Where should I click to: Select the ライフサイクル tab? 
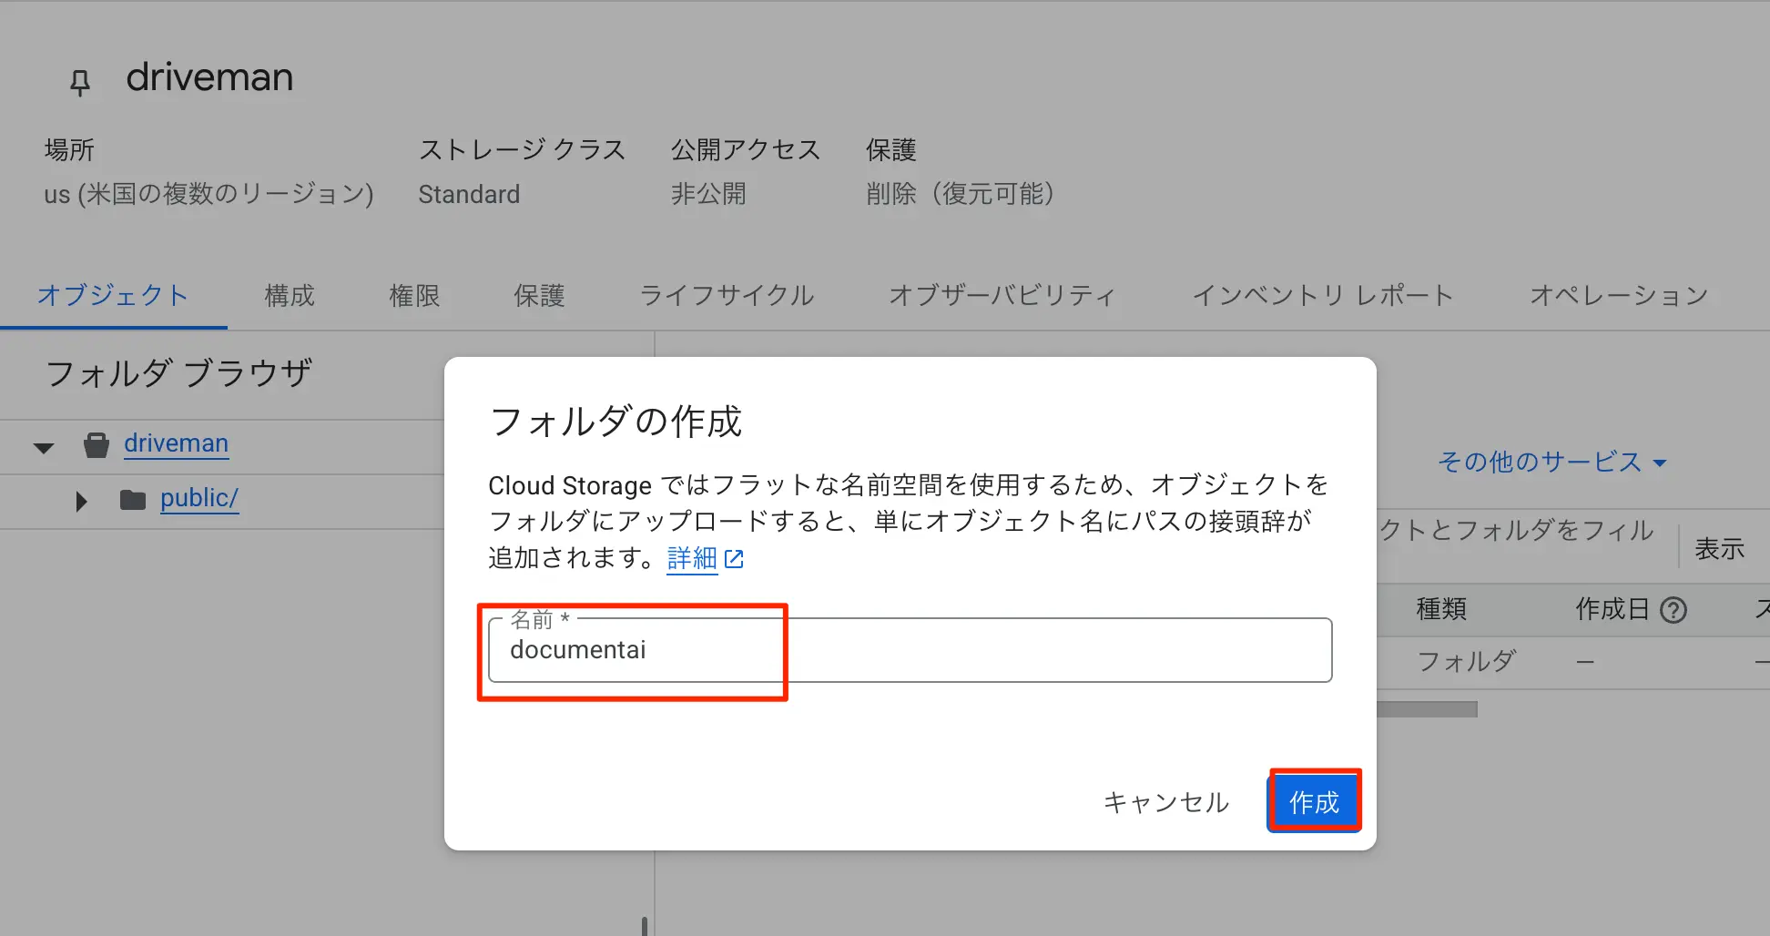[x=727, y=296]
